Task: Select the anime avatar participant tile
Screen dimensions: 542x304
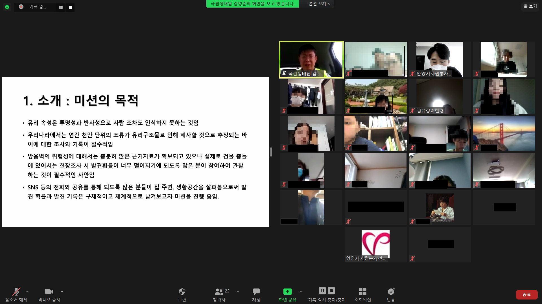Action: [x=440, y=207]
